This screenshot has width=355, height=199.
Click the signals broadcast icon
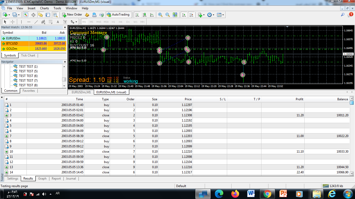pos(102,15)
